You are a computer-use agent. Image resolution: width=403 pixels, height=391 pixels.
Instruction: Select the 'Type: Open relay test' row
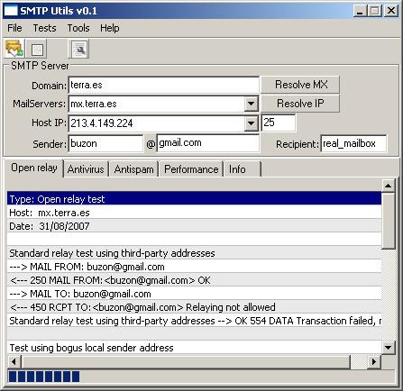(194, 199)
